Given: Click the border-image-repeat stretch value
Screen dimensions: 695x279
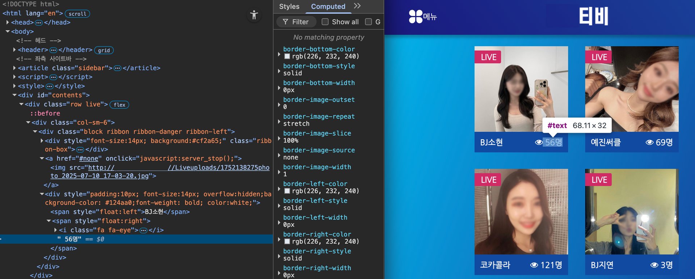Looking at the screenshot, I should 296,124.
